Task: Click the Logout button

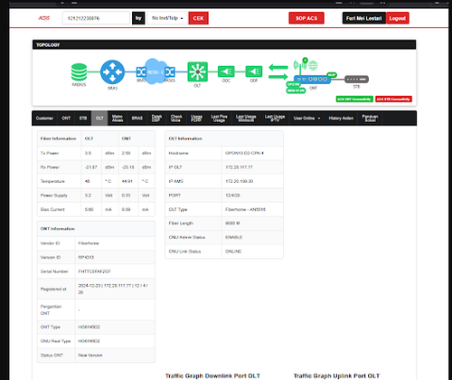Action: coord(397,18)
